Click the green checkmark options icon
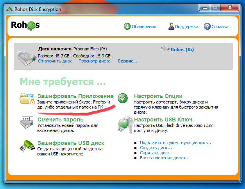Image resolution: width=245 pixels, height=189 pixels. point(123,98)
